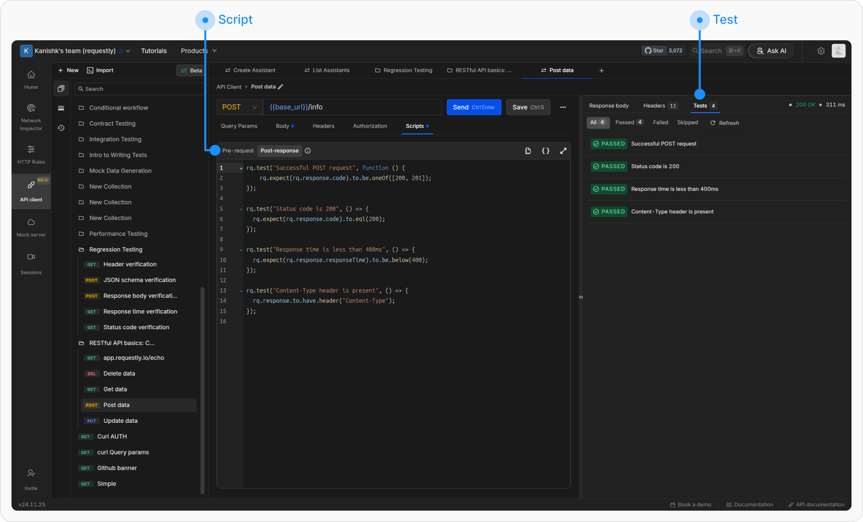
Task: Click the copy script icon in editor
Action: click(528, 151)
